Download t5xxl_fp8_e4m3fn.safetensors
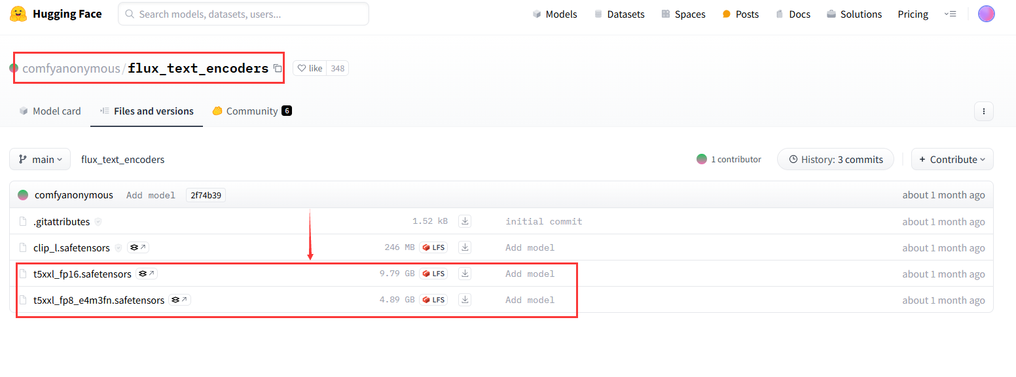The height and width of the screenshot is (377, 1016). (465, 300)
